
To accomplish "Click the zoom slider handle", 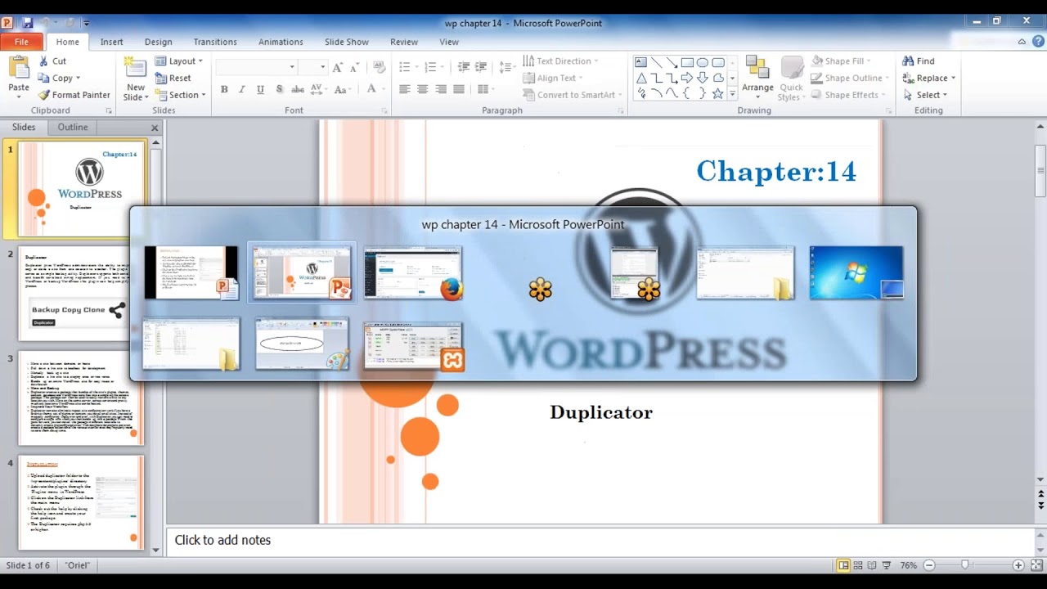I will tap(965, 565).
